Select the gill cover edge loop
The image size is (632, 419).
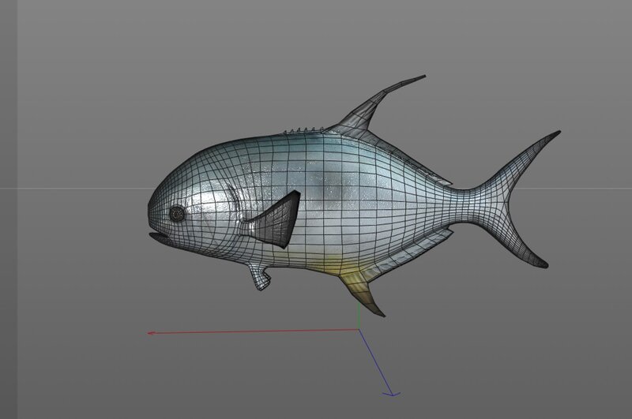click(235, 205)
